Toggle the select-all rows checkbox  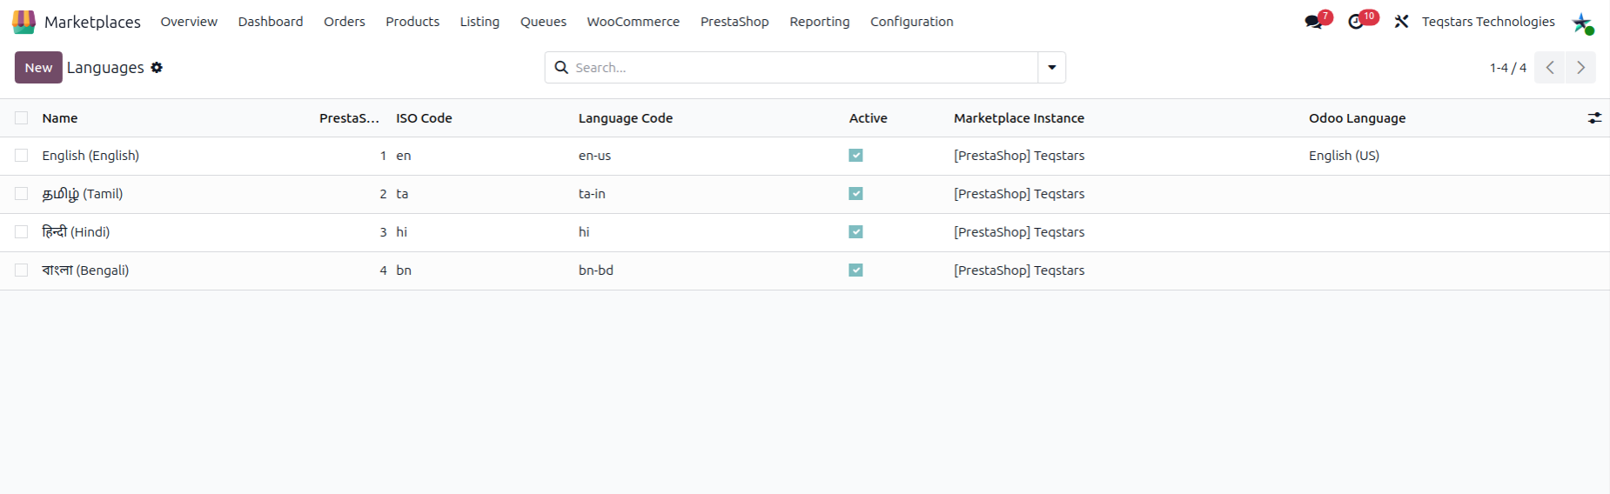22,117
